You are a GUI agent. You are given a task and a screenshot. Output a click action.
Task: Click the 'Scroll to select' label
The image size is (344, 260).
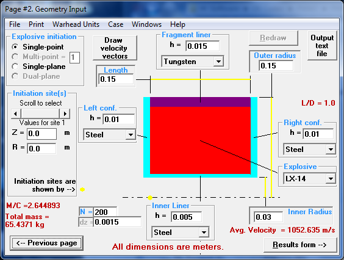41,103
